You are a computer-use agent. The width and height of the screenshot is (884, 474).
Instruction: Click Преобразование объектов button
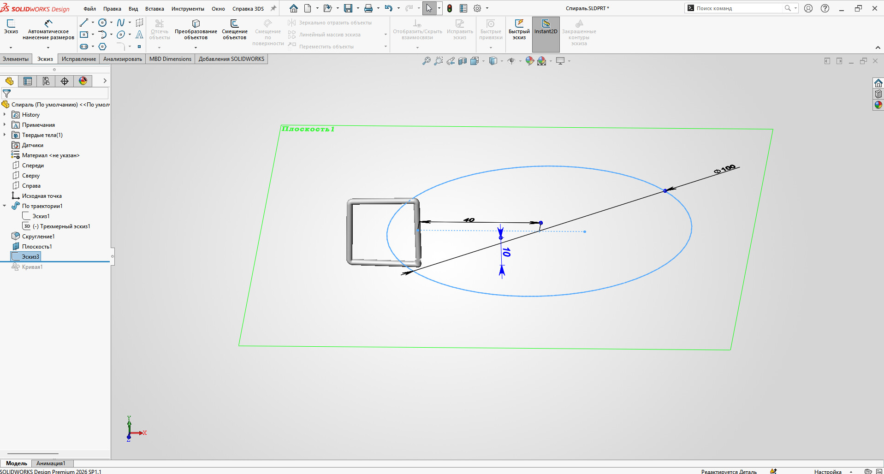196,29
